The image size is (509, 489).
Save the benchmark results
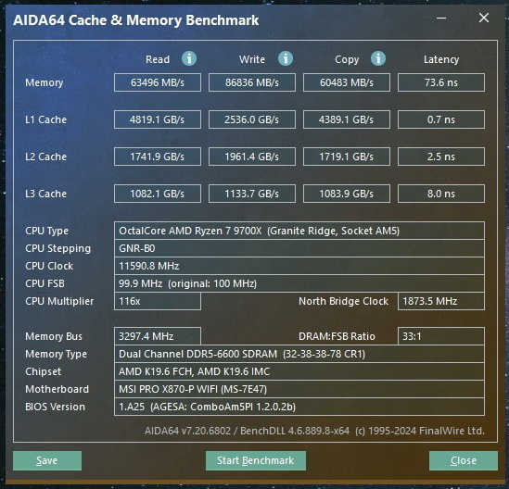point(47,460)
